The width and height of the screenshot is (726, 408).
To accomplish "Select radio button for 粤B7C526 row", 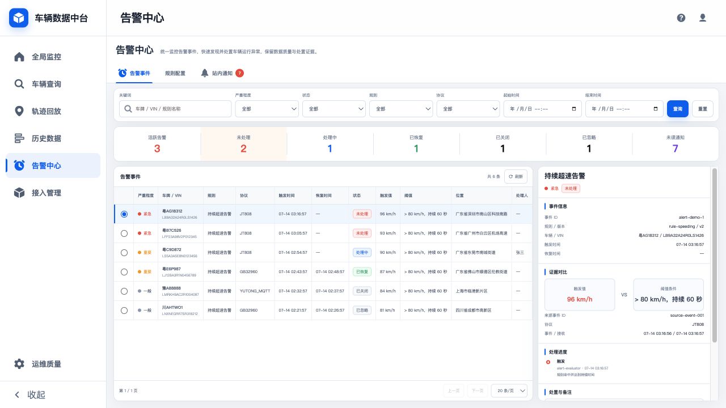I will tap(124, 233).
